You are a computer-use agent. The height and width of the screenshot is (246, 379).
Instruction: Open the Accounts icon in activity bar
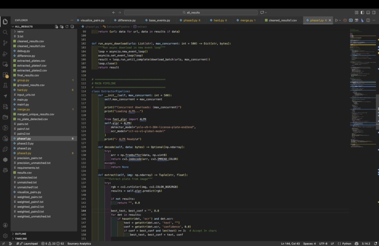[5, 225]
